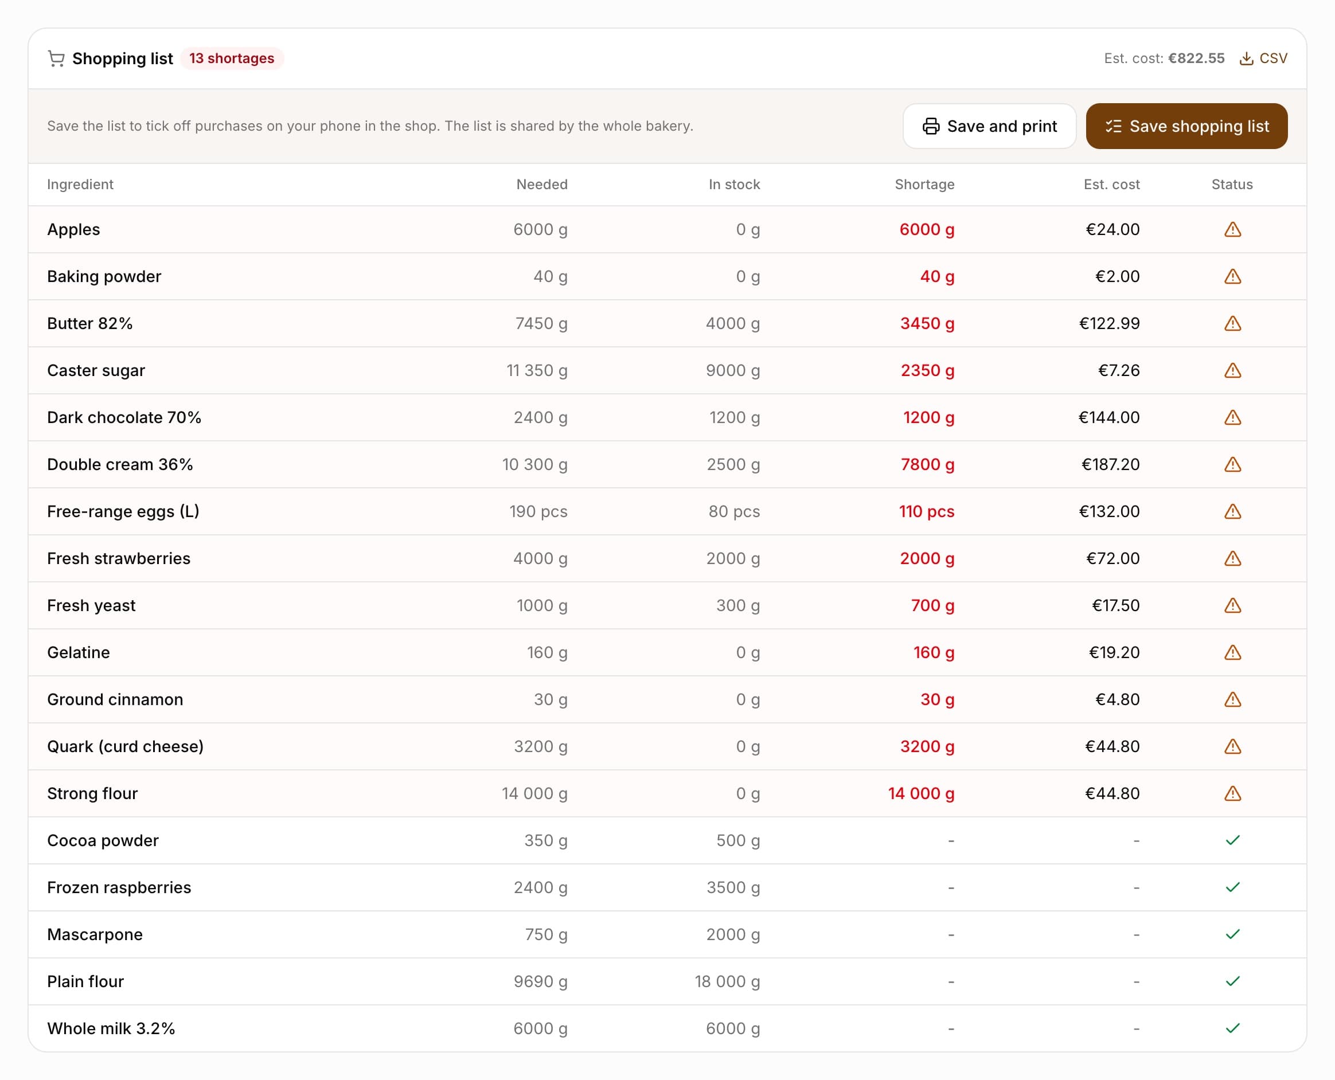The width and height of the screenshot is (1335, 1080).
Task: Click the 13 shortages badge
Action: click(232, 58)
